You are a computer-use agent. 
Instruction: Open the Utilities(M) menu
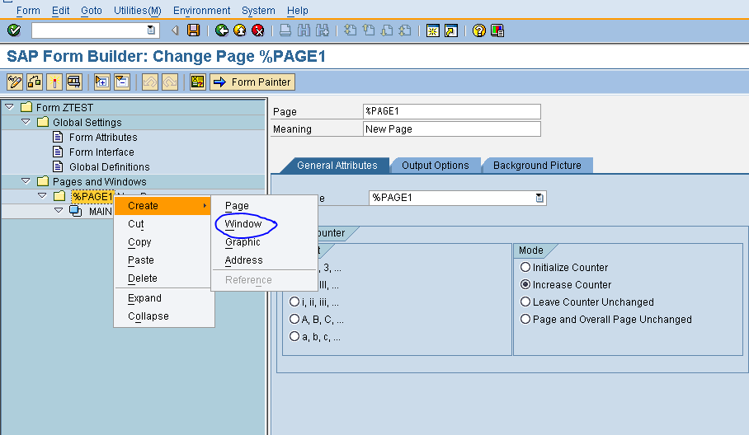[138, 11]
